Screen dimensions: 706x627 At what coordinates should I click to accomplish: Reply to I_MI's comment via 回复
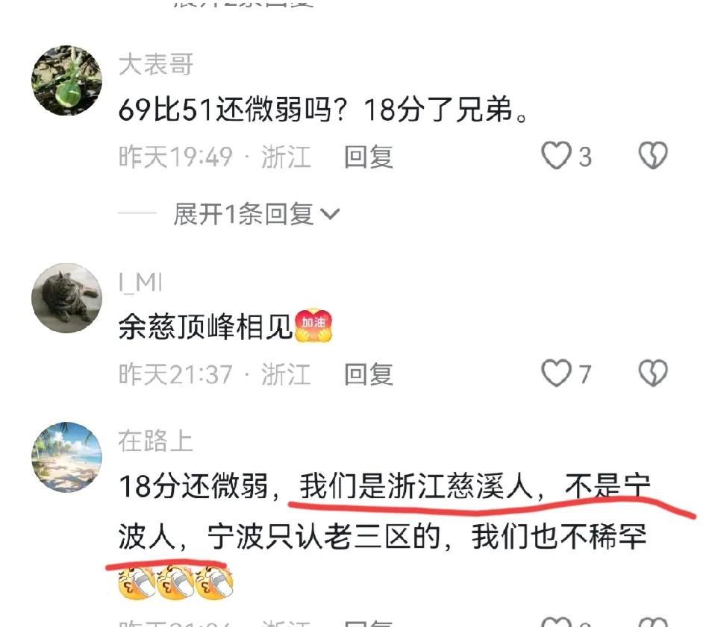[369, 374]
